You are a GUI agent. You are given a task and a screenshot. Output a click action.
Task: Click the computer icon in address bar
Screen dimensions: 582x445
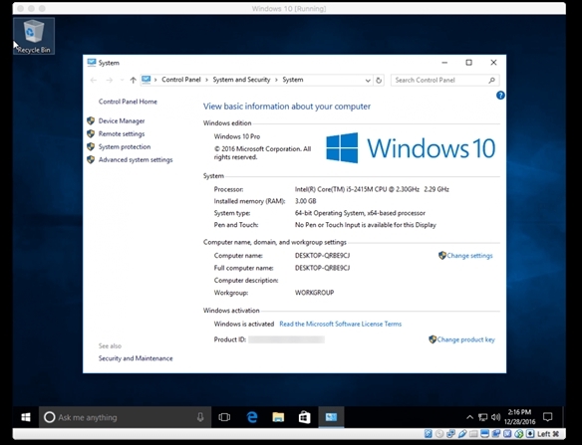pos(146,80)
